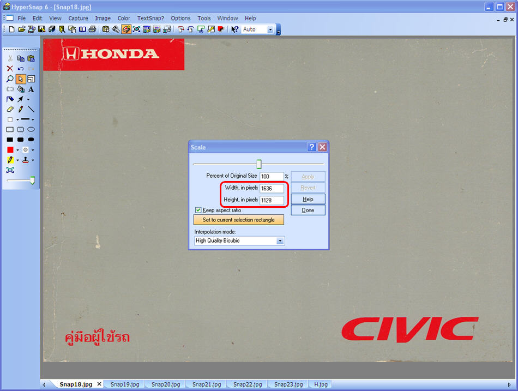518x391 pixels.
Task: Click the Print icon in the toolbar
Action: tap(93, 29)
